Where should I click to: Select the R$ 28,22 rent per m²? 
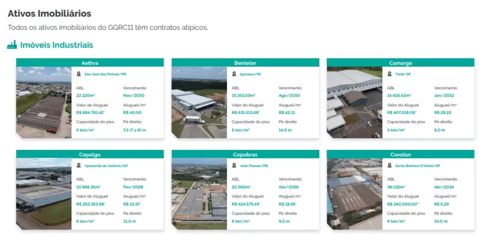pos(442,113)
